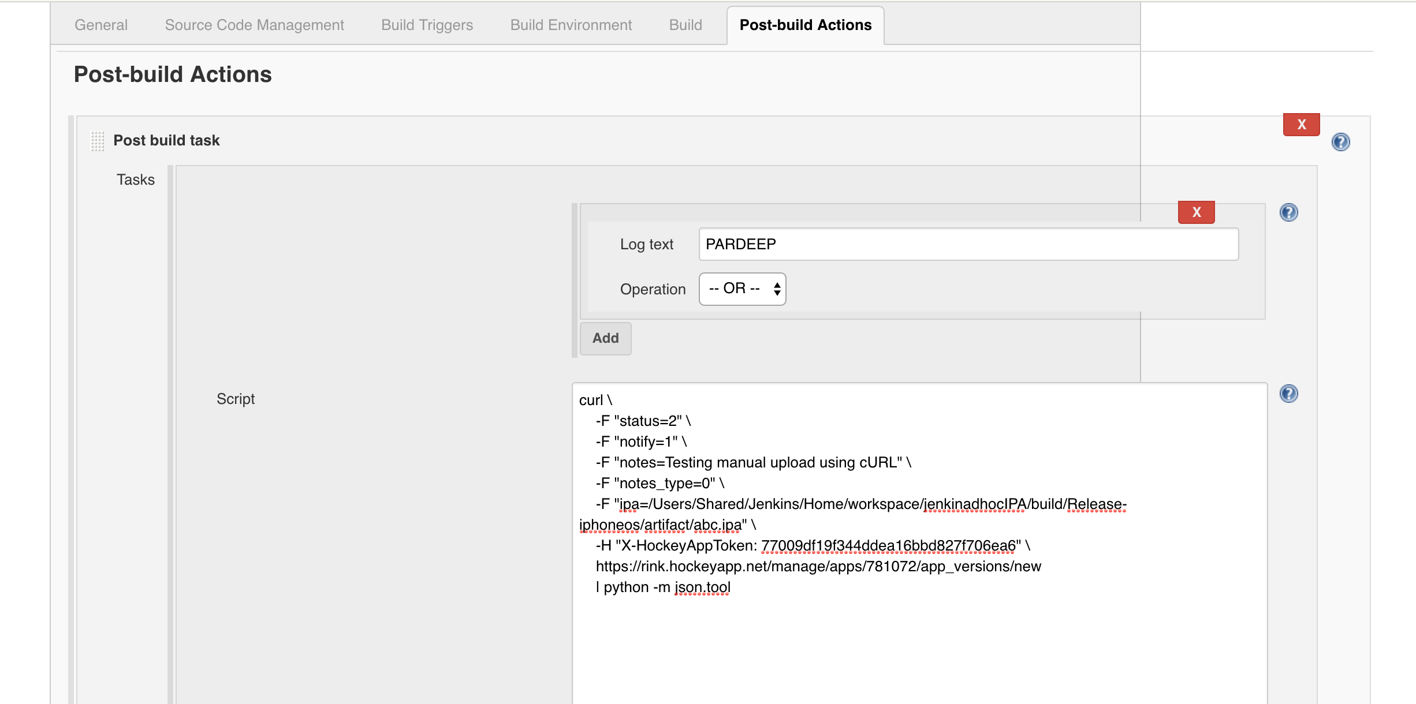
Task: Jump to the Build tab
Action: 685,25
